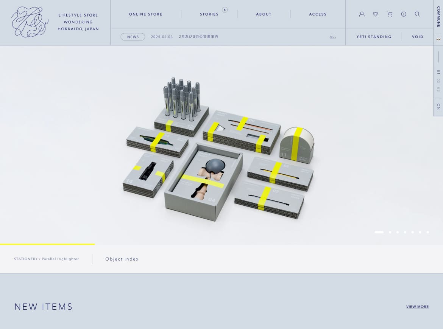Open the wishlist heart icon
Viewport: 443px width, 329px height.
376,14
